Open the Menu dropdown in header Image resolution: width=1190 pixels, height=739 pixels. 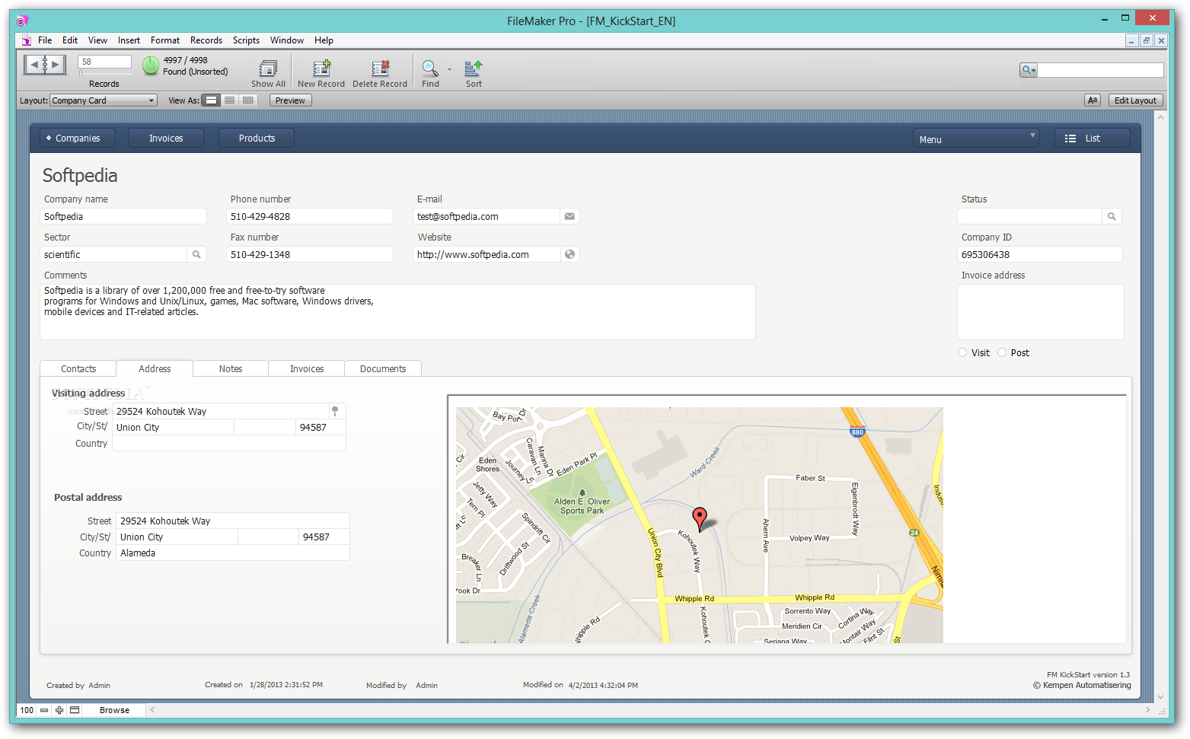pyautogui.click(x=976, y=139)
